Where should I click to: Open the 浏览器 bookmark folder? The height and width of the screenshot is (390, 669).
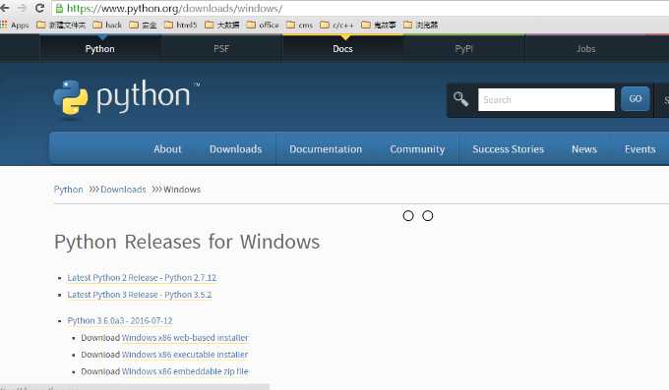click(421, 26)
